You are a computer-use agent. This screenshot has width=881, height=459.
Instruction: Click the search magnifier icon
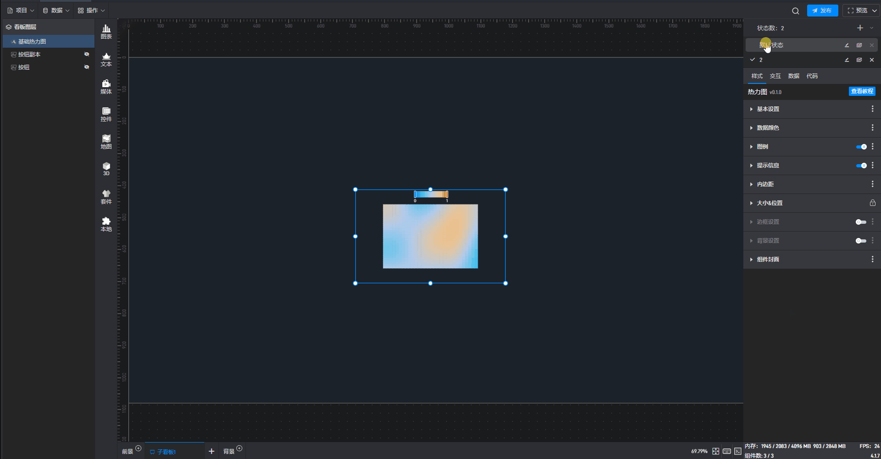point(796,11)
